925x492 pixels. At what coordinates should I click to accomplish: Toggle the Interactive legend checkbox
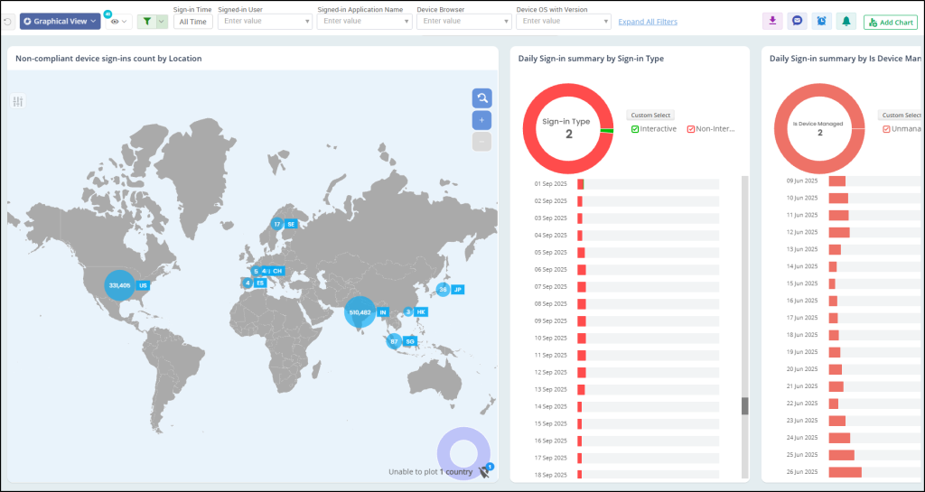635,129
